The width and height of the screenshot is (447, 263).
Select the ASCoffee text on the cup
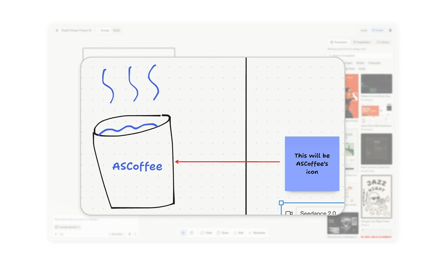(x=137, y=166)
